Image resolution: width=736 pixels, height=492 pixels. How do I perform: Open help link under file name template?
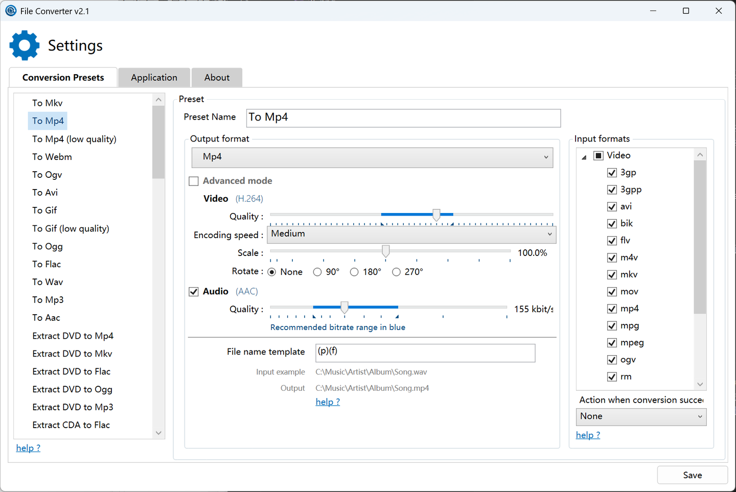click(328, 402)
